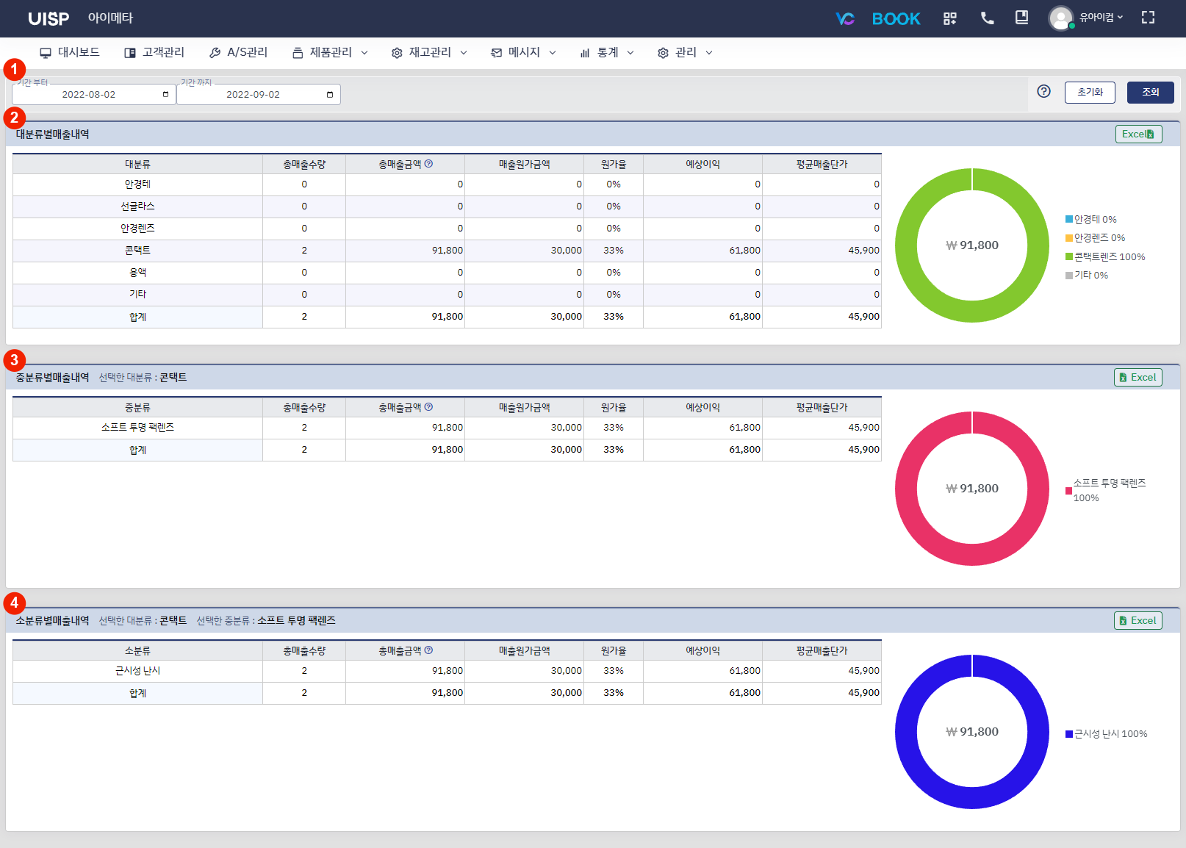Select the 소프트 투명 팩렌즈 row
The height and width of the screenshot is (848, 1186).
click(447, 428)
